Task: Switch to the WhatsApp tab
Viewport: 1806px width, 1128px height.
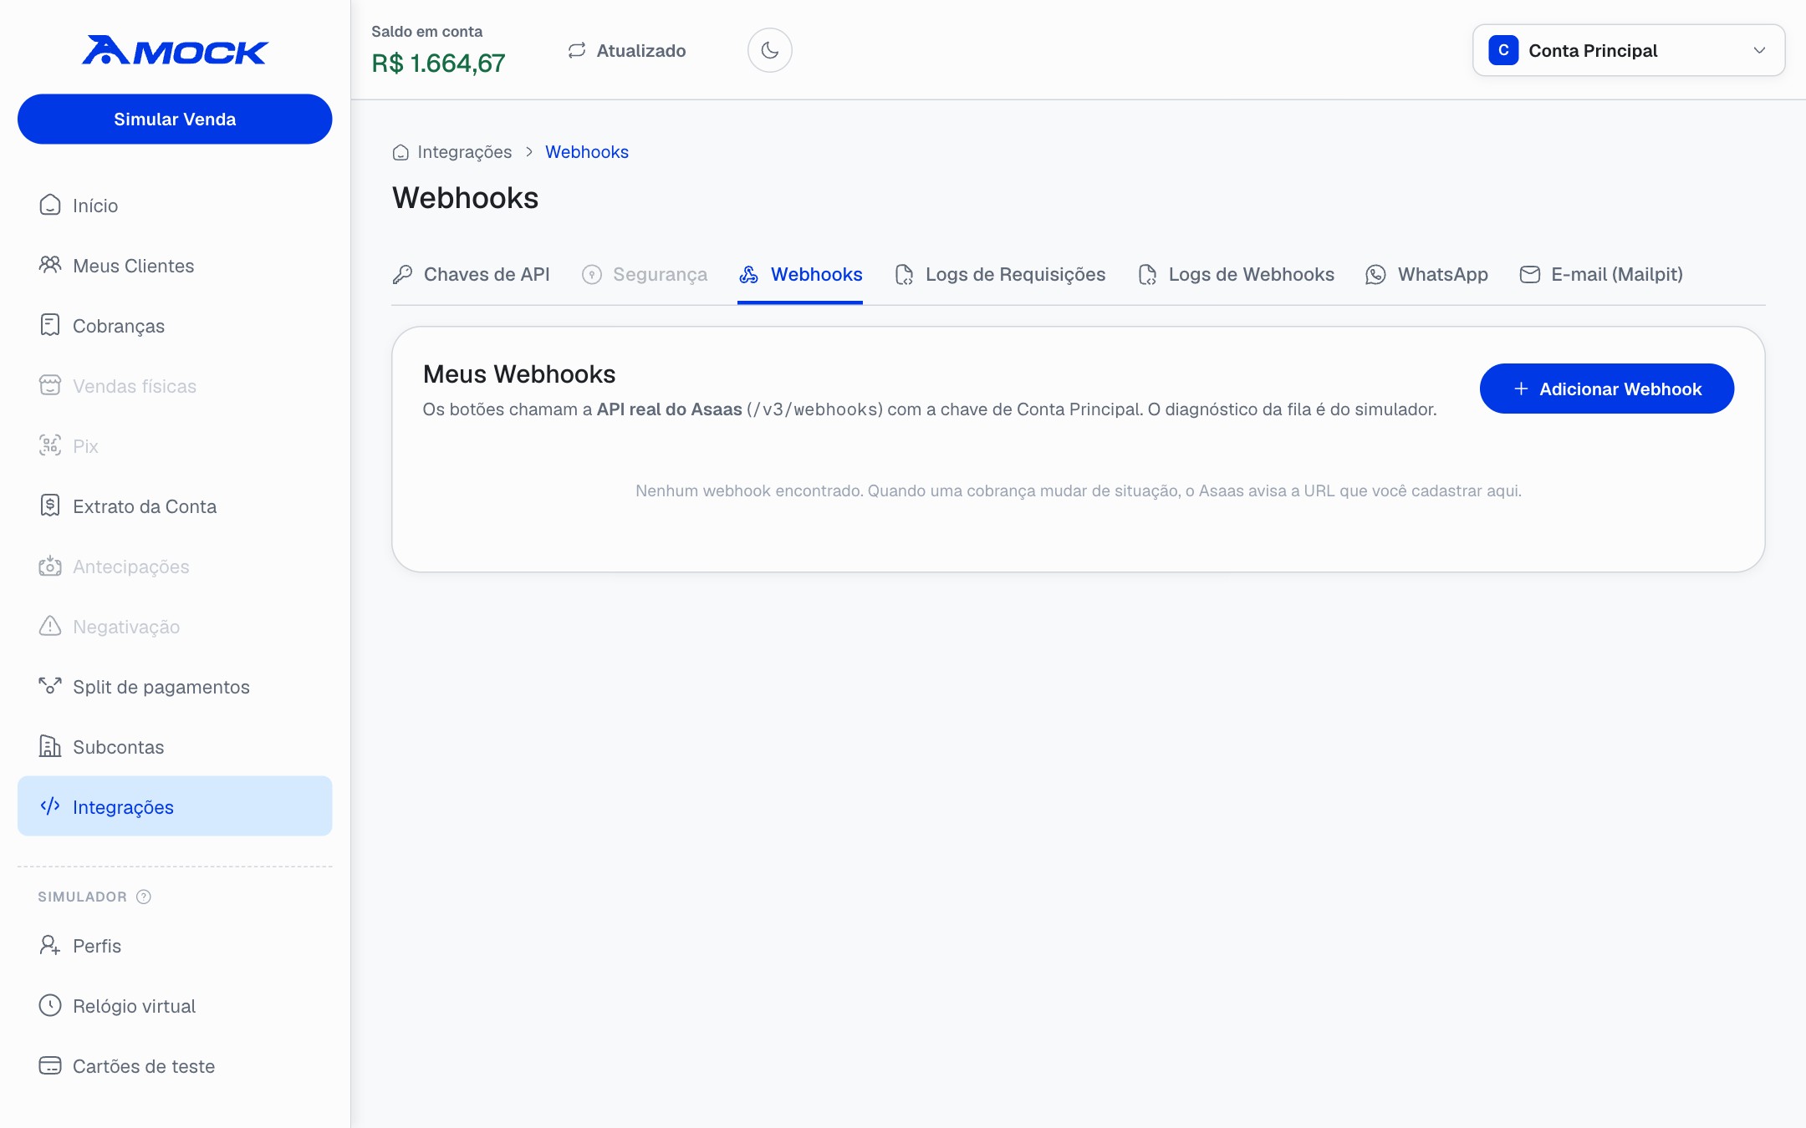Action: click(1426, 274)
